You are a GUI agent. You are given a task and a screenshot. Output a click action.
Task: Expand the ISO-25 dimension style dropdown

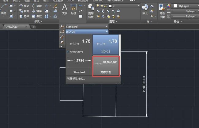(87, 32)
